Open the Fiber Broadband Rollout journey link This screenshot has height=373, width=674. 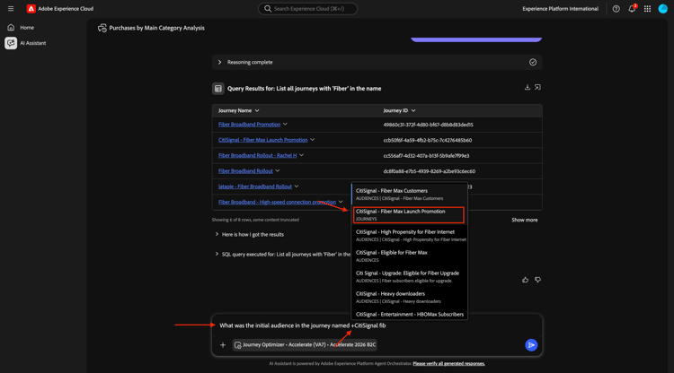click(x=245, y=170)
